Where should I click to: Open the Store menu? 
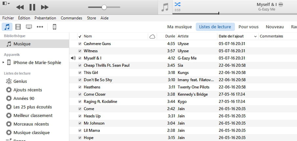[91, 18]
